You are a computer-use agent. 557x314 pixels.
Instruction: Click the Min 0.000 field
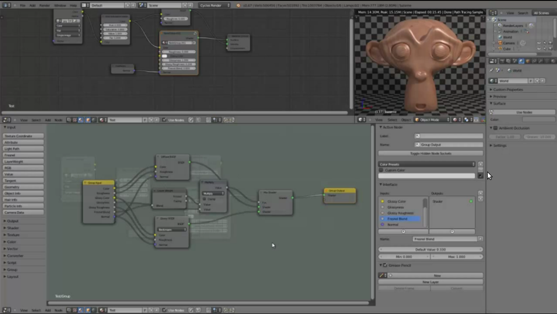tap(404, 257)
